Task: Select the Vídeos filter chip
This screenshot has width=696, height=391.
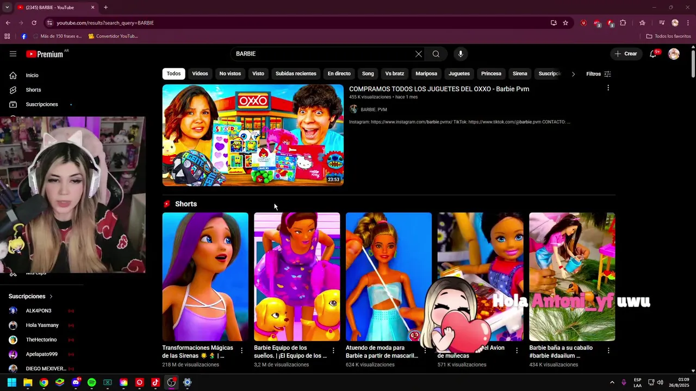Action: [200, 74]
